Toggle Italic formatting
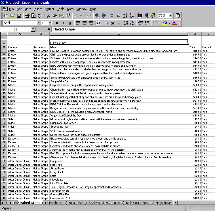The image size is (215, 211). [x=63, y=23]
